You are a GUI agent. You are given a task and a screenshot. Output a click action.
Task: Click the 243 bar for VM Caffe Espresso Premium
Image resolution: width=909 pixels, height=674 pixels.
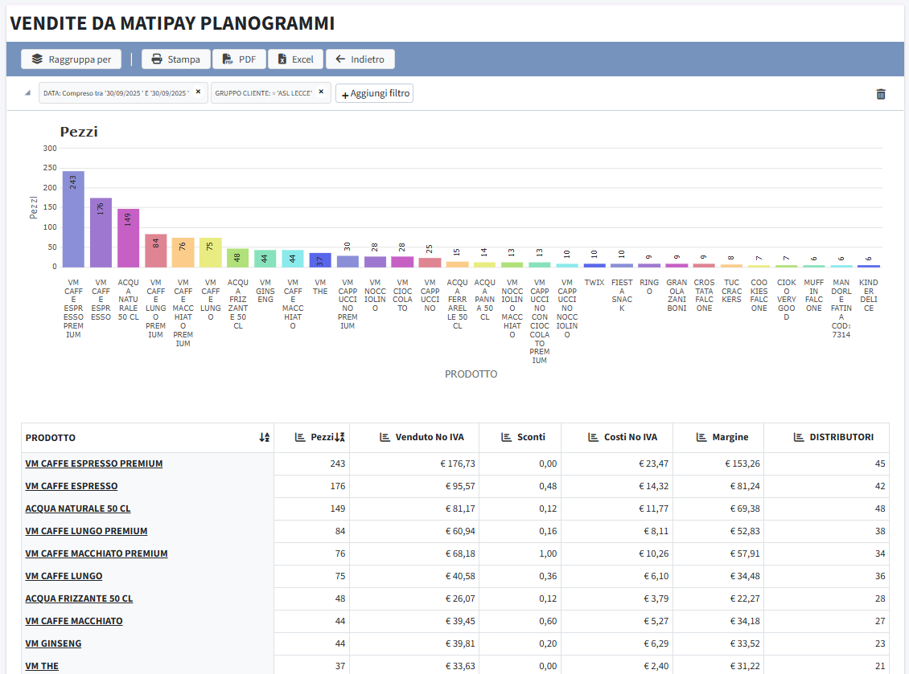pos(74,219)
